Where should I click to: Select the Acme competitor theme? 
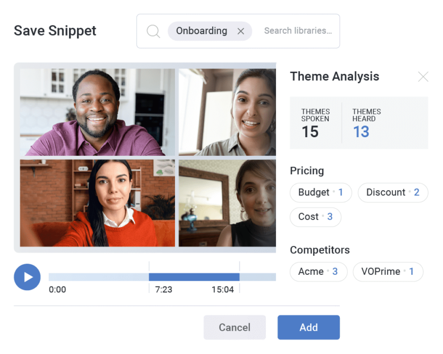(318, 272)
